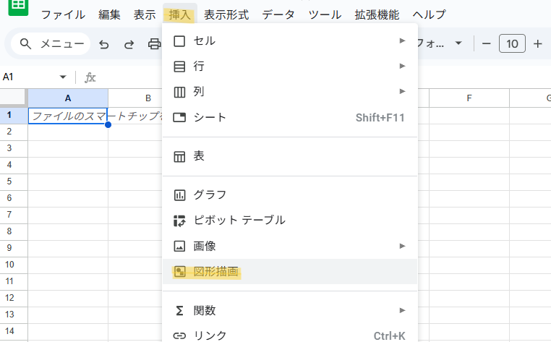Click the fx function icon
551x342 pixels.
coord(90,77)
